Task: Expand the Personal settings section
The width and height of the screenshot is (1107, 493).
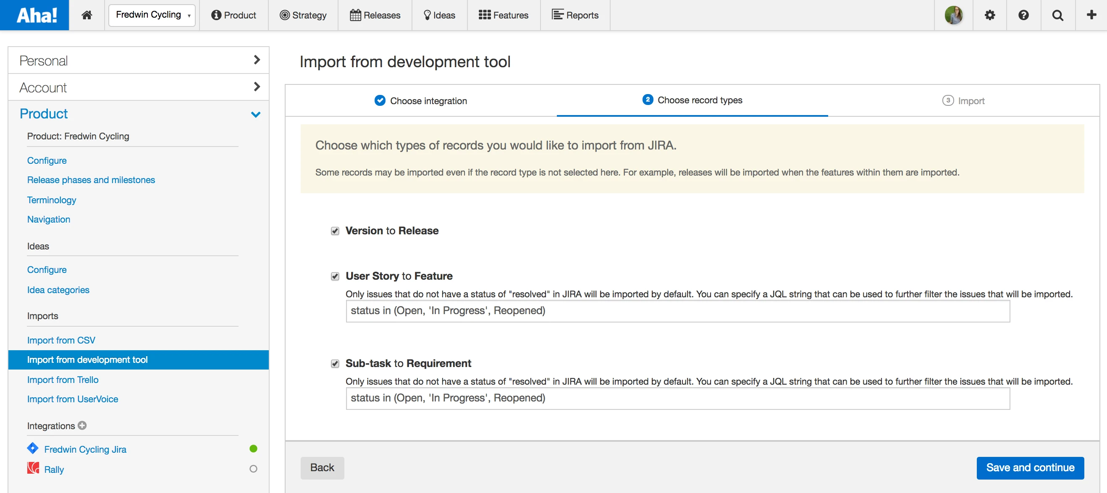Action: coord(139,60)
